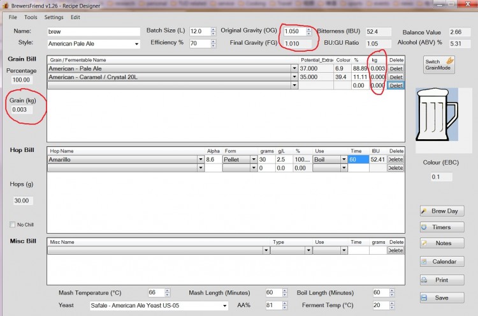Open the Tools menu
Screen dimensions: 478x316
pyautogui.click(x=31, y=17)
